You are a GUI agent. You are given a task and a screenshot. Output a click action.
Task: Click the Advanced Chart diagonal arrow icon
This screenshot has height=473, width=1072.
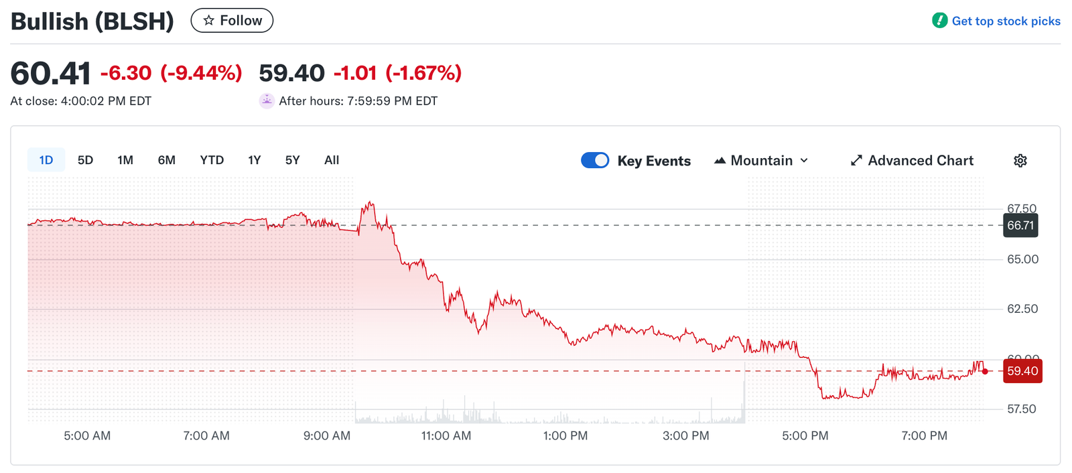tap(856, 160)
